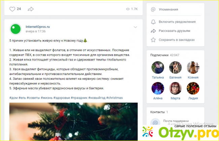Click the Почта поддержки contact
The image size is (219, 141).
click(x=176, y=121)
